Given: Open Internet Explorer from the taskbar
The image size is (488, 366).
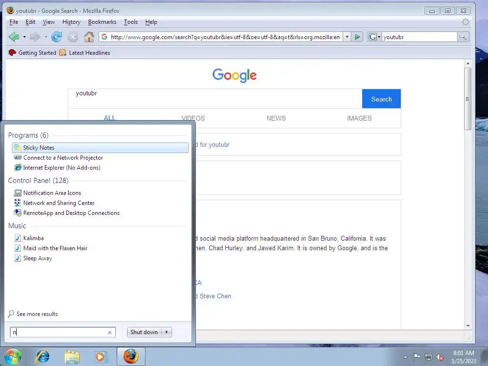Looking at the screenshot, I should click(42, 356).
